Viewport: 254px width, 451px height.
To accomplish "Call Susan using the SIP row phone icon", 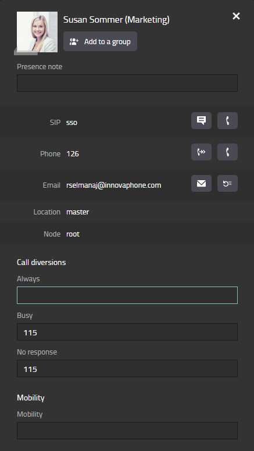I will (x=227, y=120).
